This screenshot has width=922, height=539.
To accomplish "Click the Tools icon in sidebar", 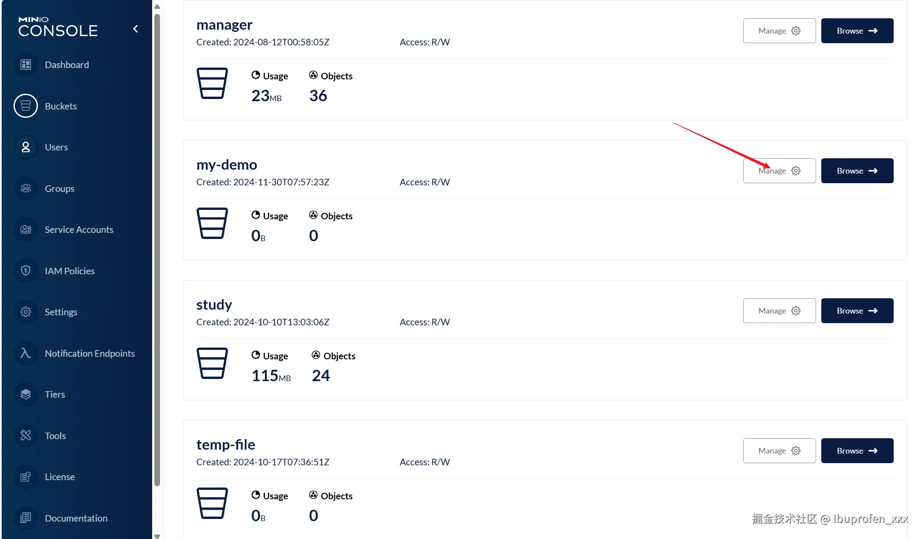I will pyautogui.click(x=26, y=436).
